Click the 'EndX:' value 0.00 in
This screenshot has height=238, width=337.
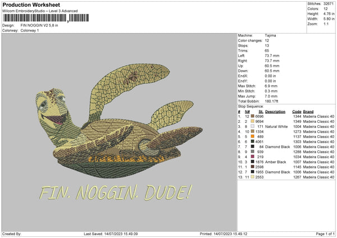270,76
